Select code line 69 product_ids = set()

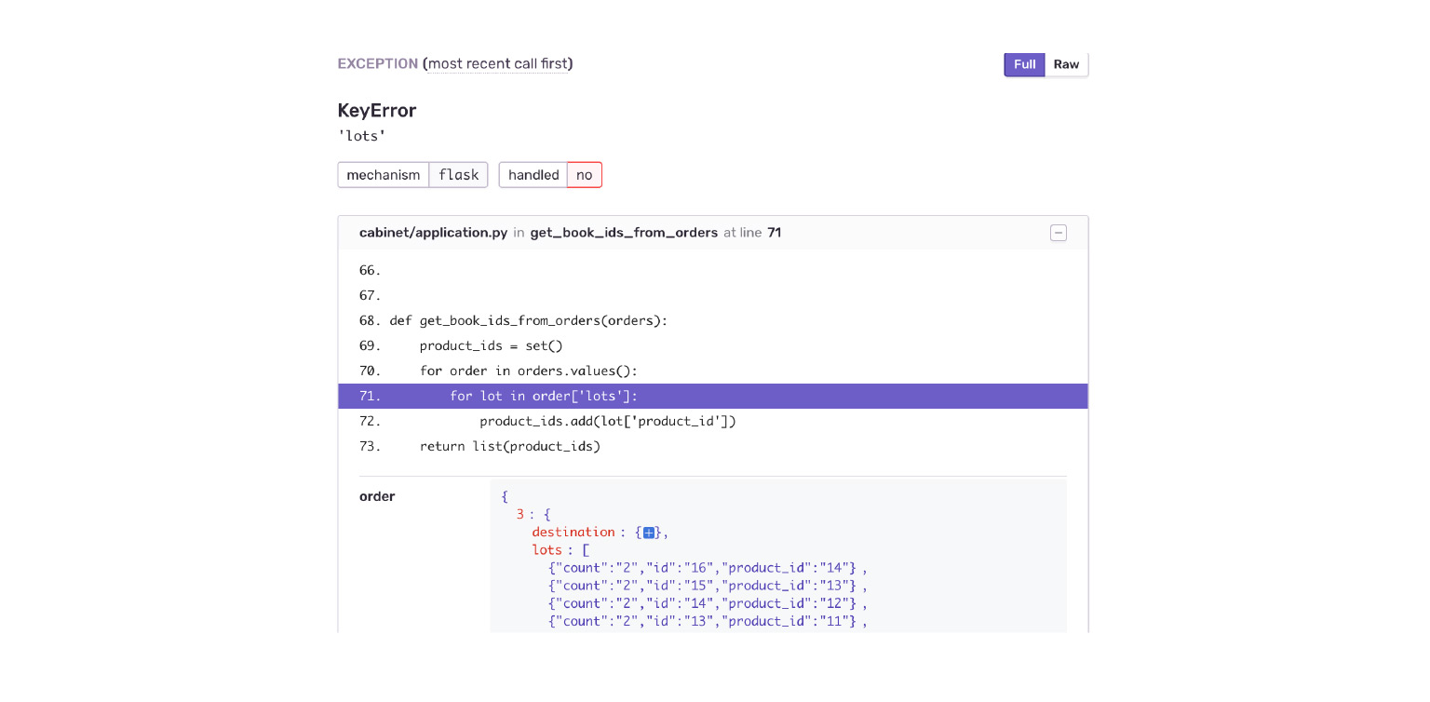[x=713, y=346]
